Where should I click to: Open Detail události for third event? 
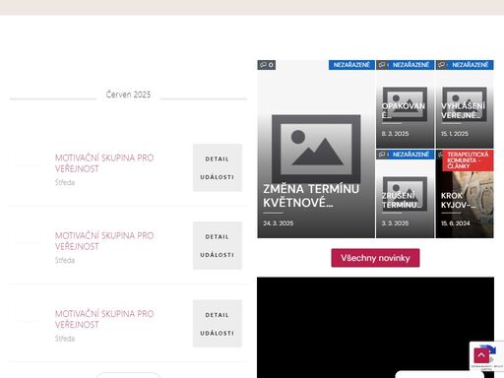coord(218,324)
